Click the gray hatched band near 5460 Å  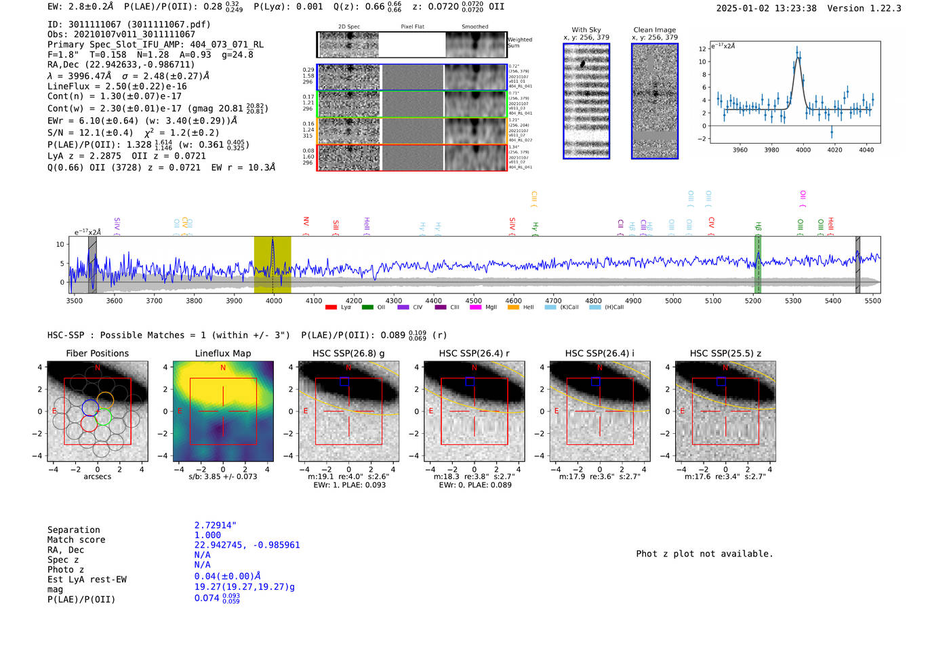click(857, 264)
